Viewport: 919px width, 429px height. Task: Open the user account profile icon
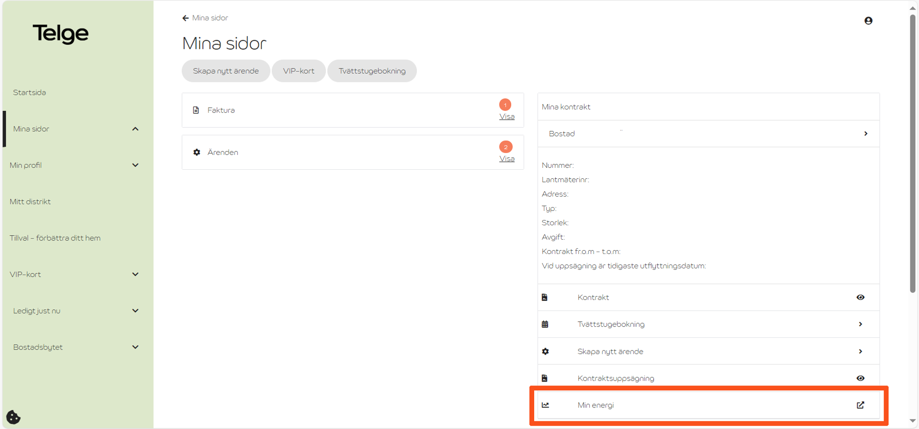[868, 21]
